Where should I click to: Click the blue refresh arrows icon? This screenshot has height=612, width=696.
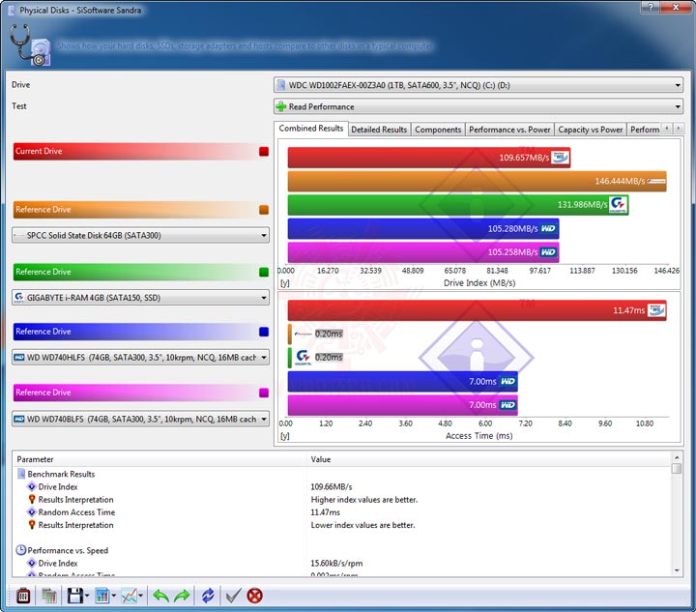point(208,596)
